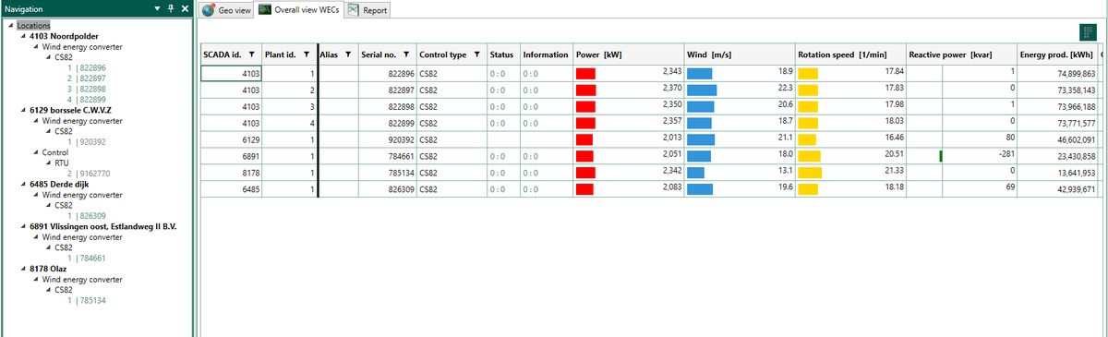Click the Energy prod. [kWh] column header
The width and height of the screenshot is (1108, 337).
pos(1057,54)
